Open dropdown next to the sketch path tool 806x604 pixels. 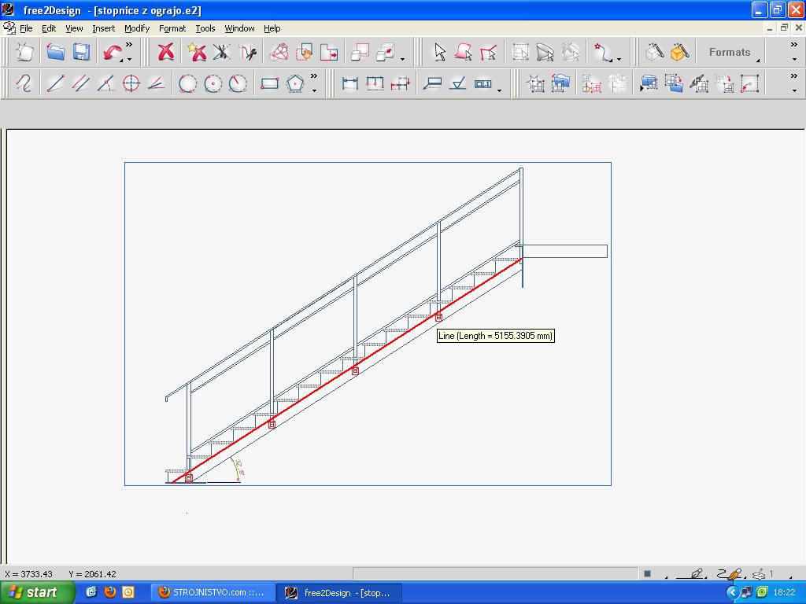click(x=619, y=60)
